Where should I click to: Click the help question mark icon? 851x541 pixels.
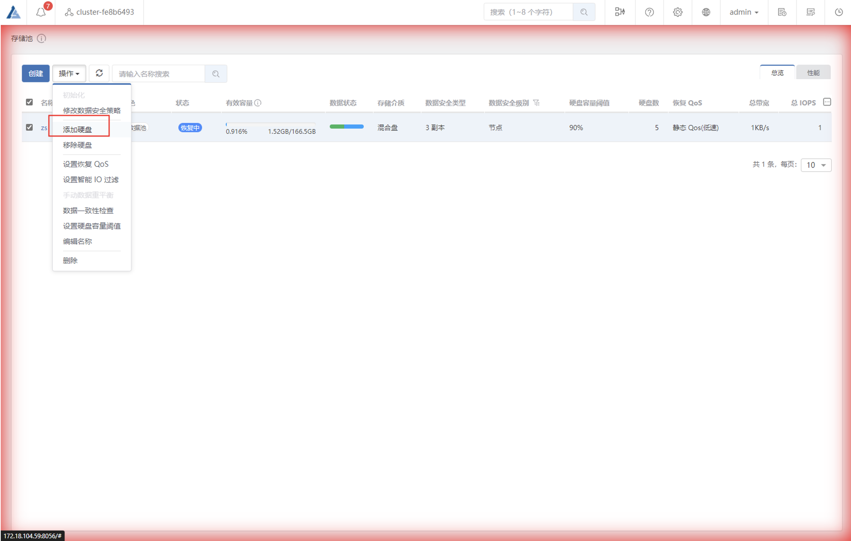click(649, 12)
